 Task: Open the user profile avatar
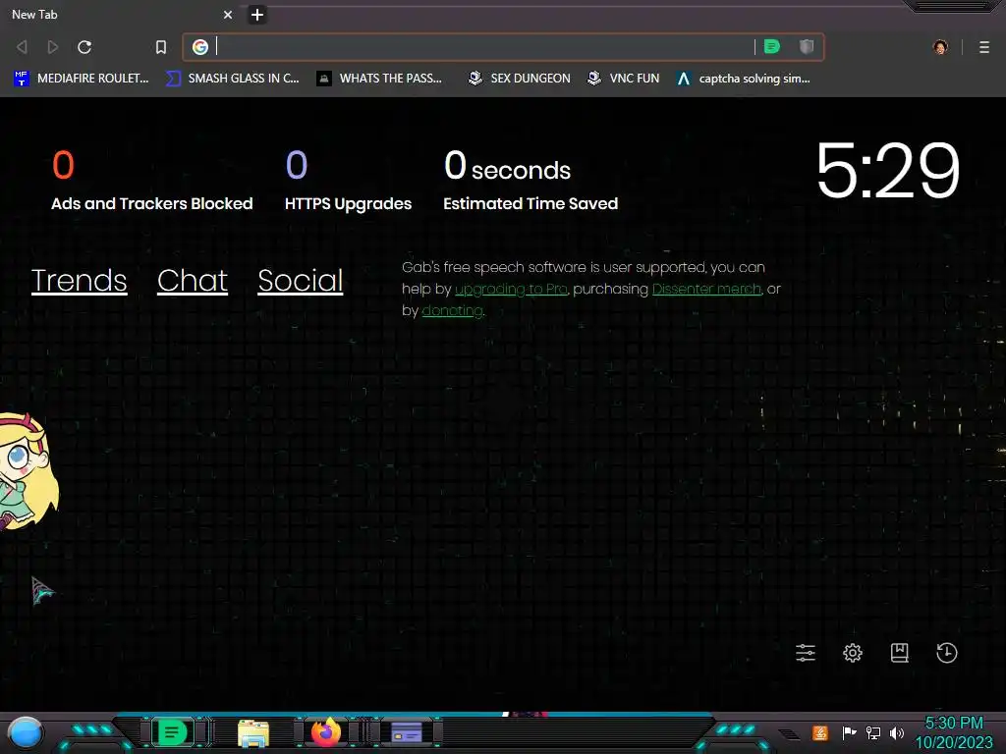tap(940, 47)
